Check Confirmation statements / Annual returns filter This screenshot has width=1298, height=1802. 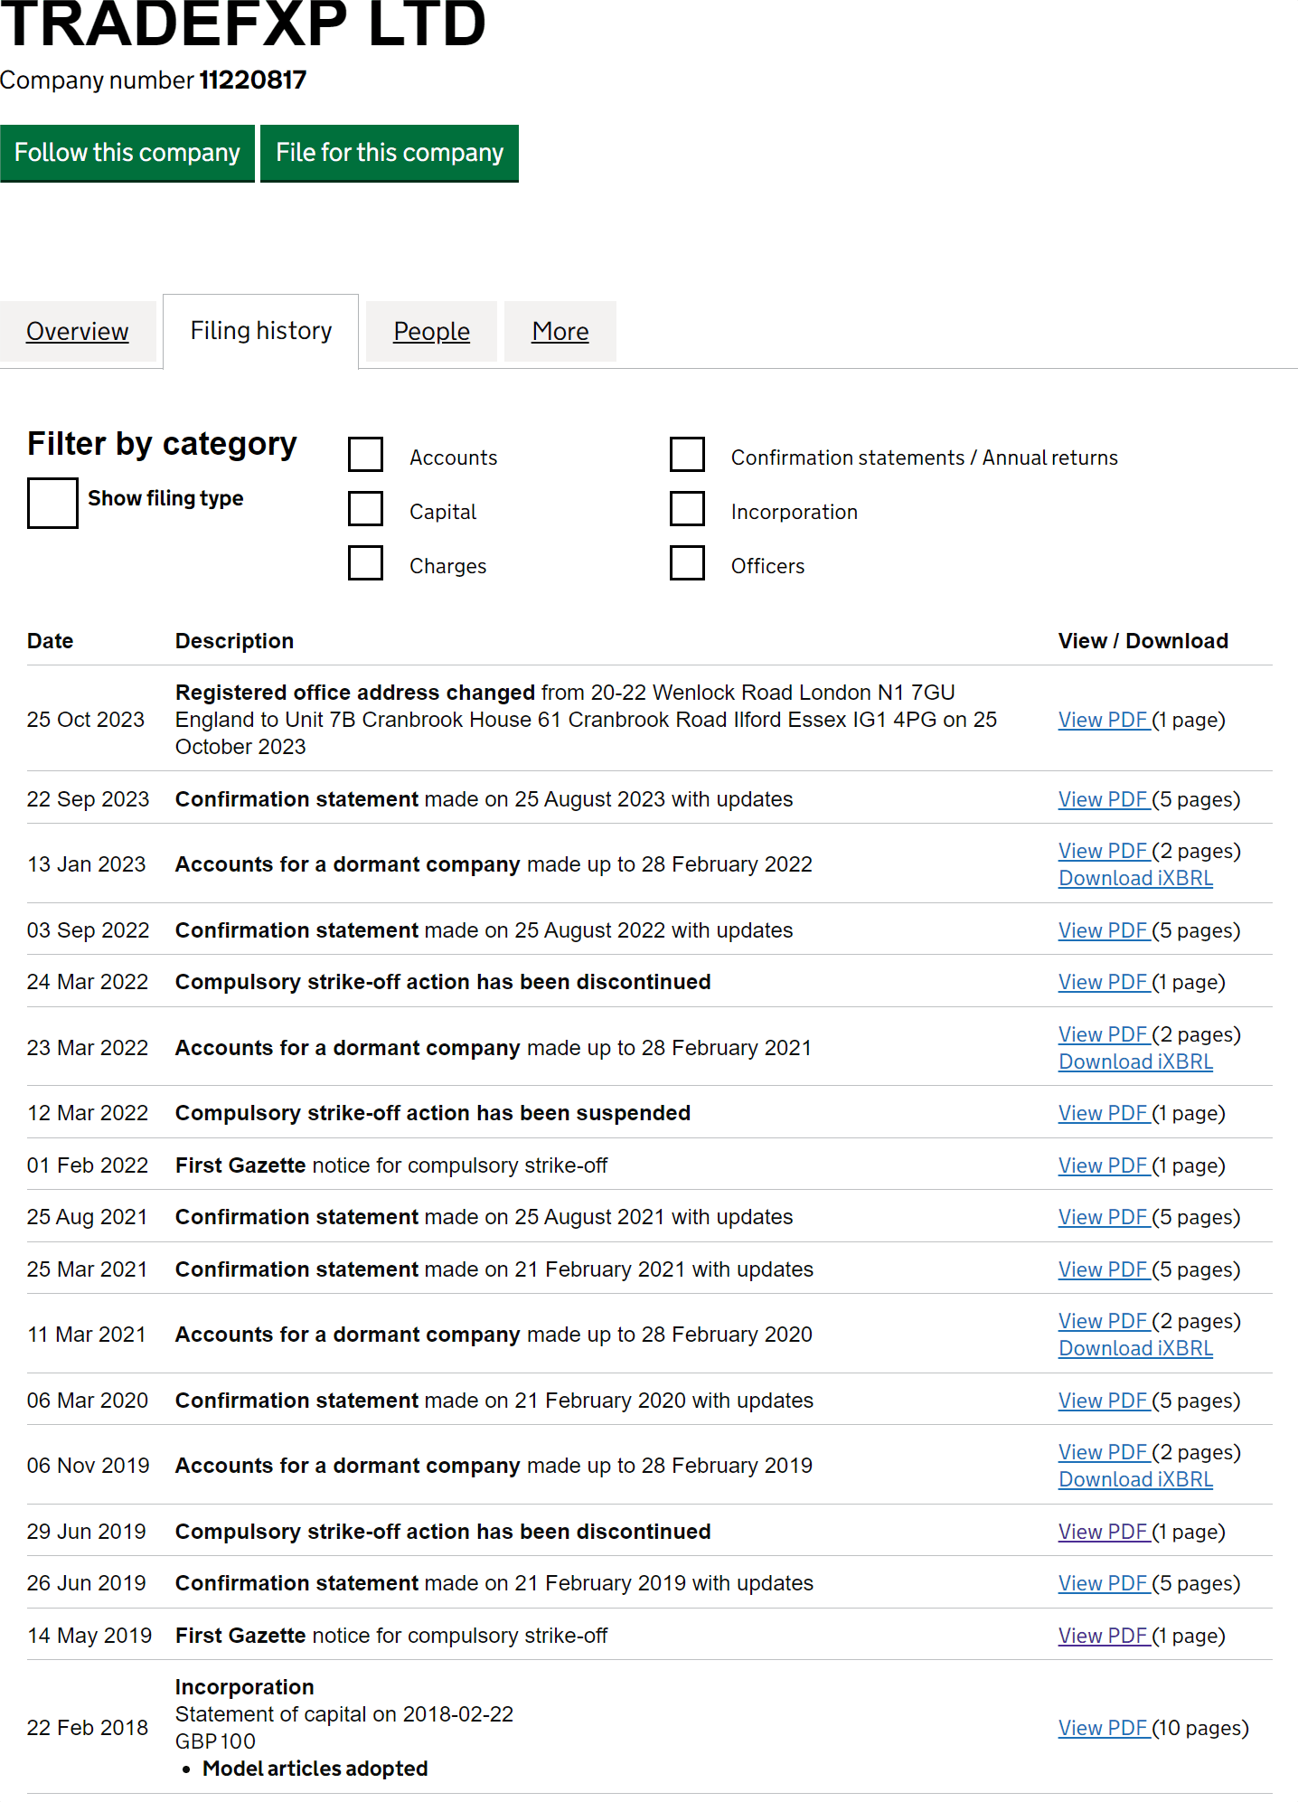(x=687, y=455)
